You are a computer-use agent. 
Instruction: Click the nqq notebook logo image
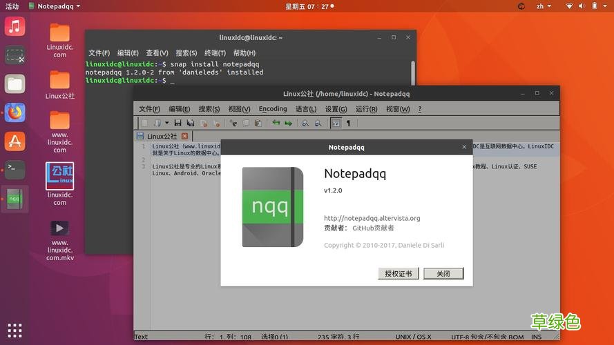point(273,207)
